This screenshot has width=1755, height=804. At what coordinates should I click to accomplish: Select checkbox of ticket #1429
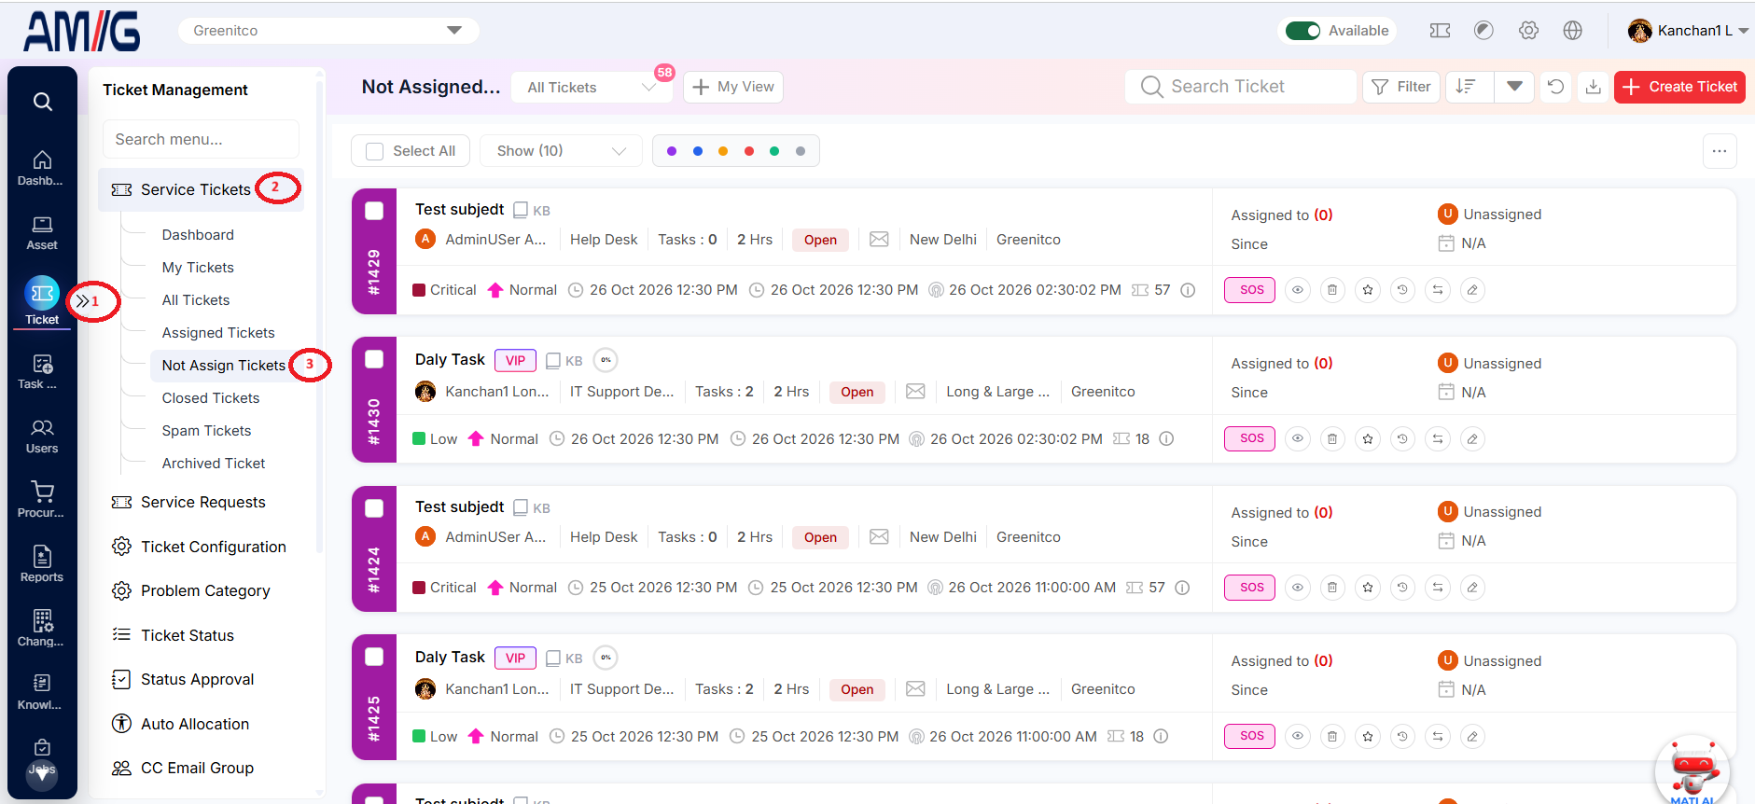374,211
